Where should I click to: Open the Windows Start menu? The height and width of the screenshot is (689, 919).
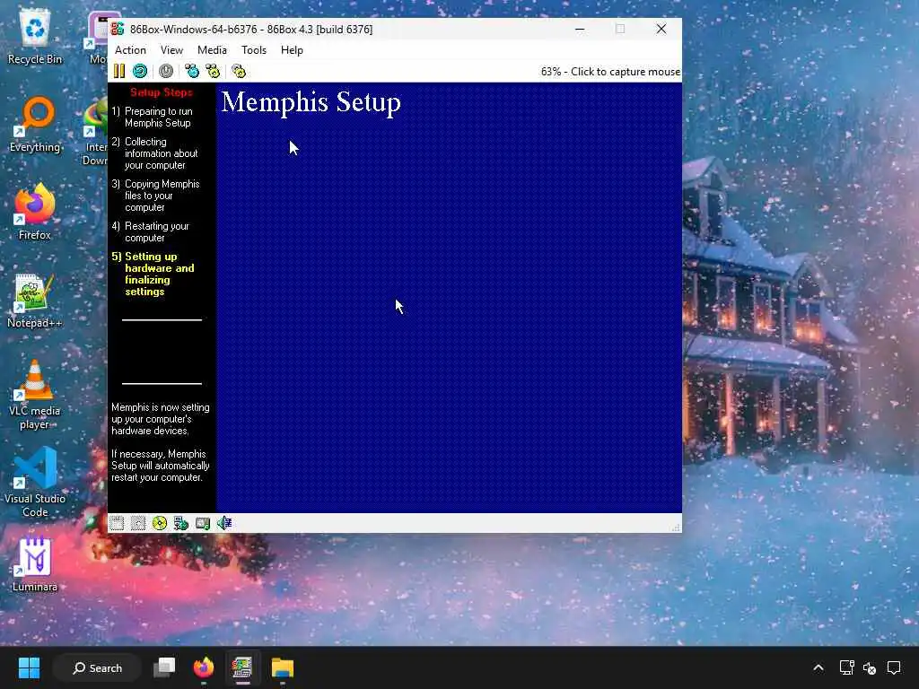point(29,667)
